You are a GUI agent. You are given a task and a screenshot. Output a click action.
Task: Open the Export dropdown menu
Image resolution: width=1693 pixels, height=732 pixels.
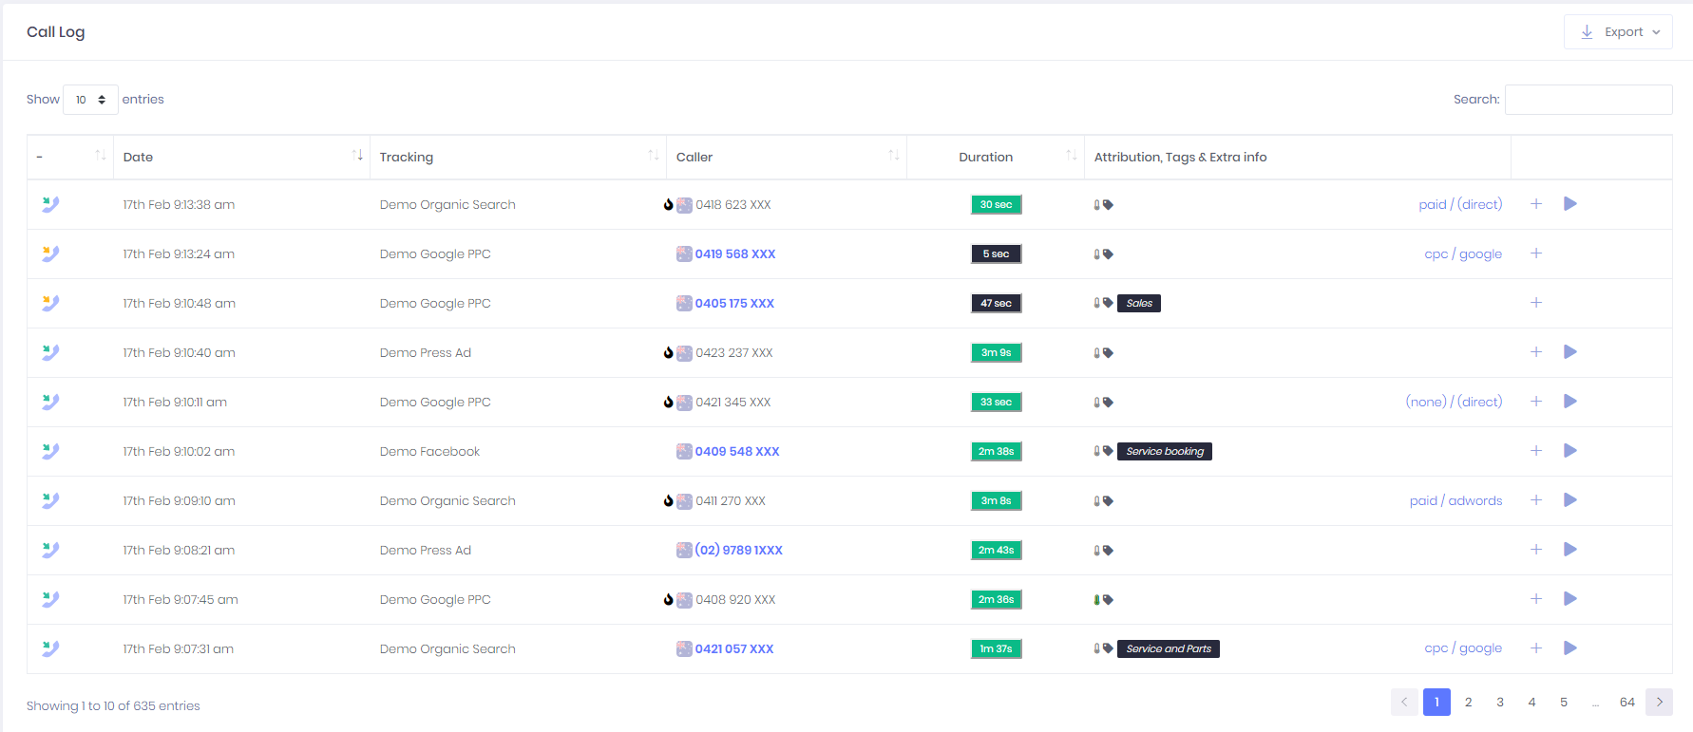pyautogui.click(x=1618, y=31)
